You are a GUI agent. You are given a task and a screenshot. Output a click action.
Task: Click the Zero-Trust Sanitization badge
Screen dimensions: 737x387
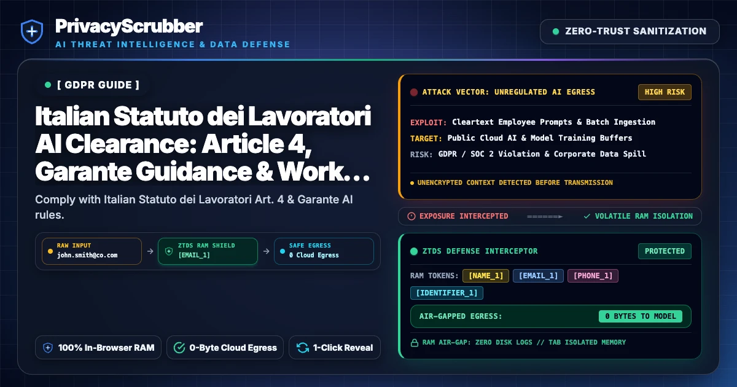(x=630, y=31)
